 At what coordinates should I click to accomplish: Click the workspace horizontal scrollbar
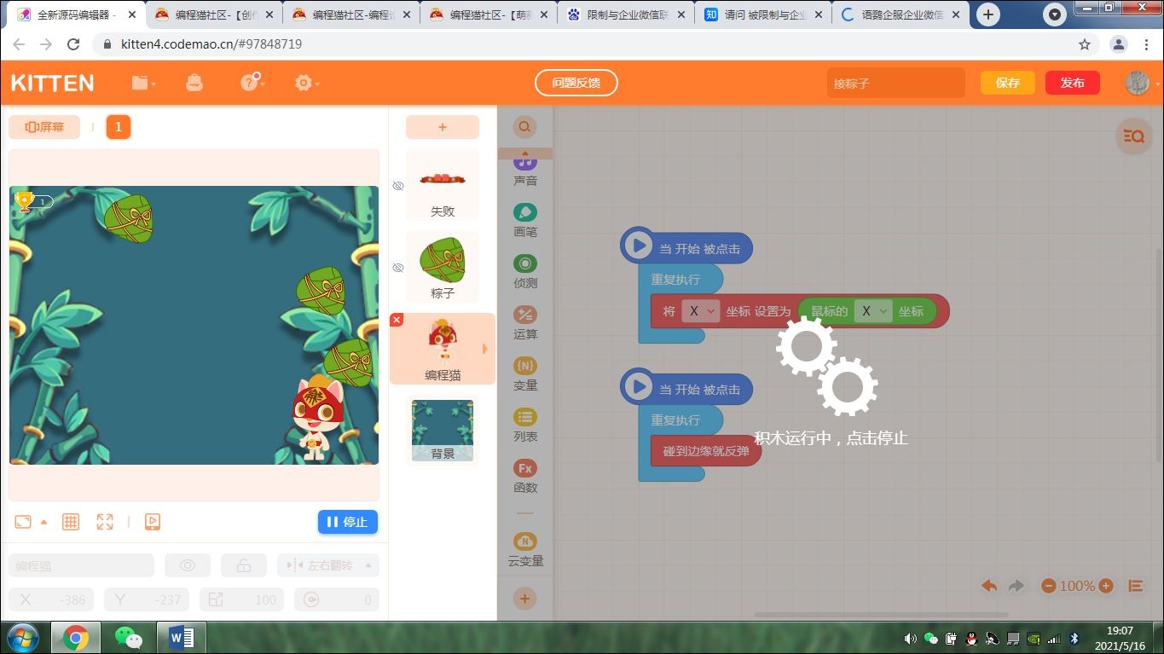(x=881, y=614)
